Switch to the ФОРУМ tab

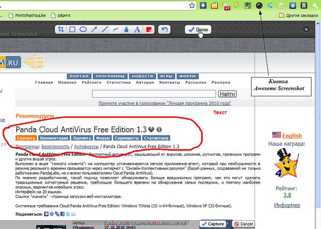coord(188,77)
